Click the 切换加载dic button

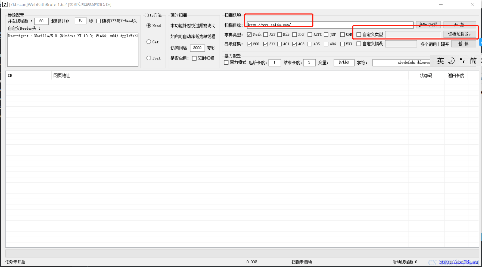click(459, 34)
